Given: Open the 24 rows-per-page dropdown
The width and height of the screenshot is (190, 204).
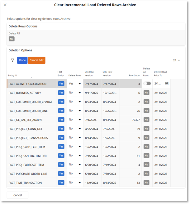Looking at the screenshot, I should [x=177, y=60].
